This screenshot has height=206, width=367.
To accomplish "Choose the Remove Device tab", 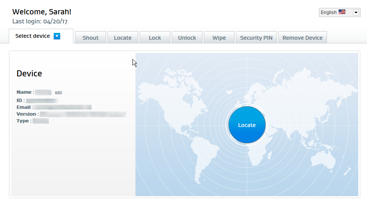I will click(x=302, y=38).
